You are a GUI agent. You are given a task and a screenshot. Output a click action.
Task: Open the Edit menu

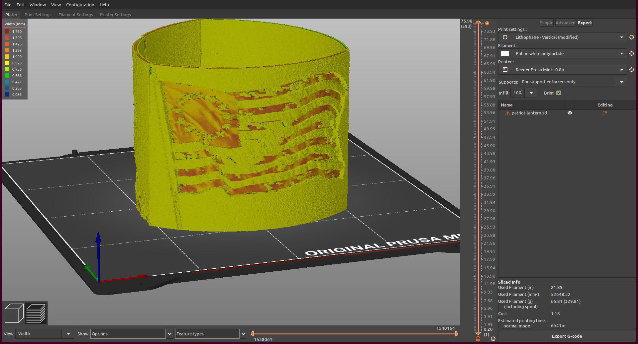pos(21,5)
